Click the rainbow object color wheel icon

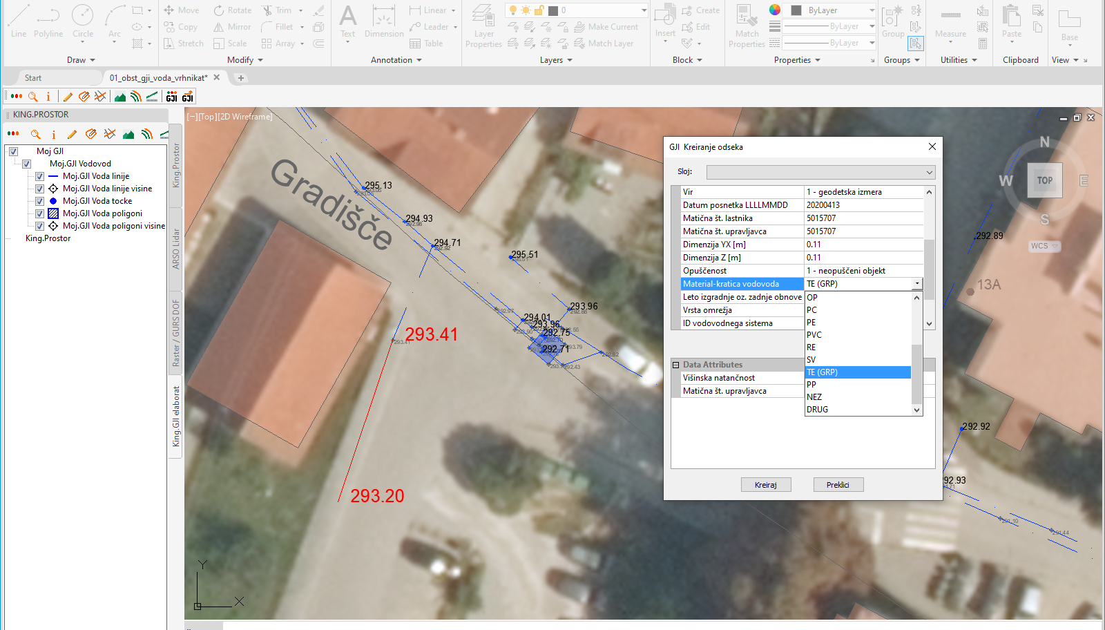pos(775,10)
